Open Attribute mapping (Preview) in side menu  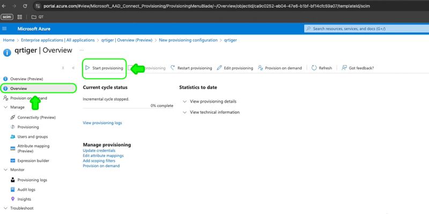(x=33, y=149)
